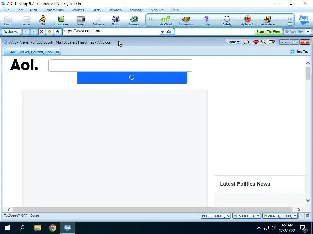Open a New Tab

click(300, 51)
